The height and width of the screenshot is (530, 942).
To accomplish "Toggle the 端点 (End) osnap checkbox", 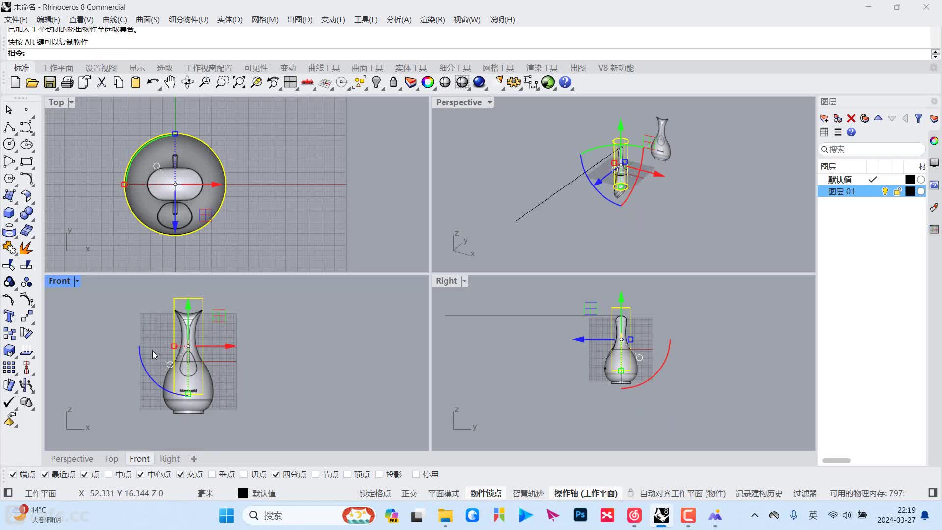I will tap(13, 474).
